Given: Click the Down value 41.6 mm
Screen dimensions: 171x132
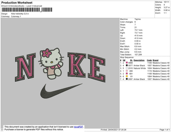Looking at the screenshot, I should [x=139, y=38].
